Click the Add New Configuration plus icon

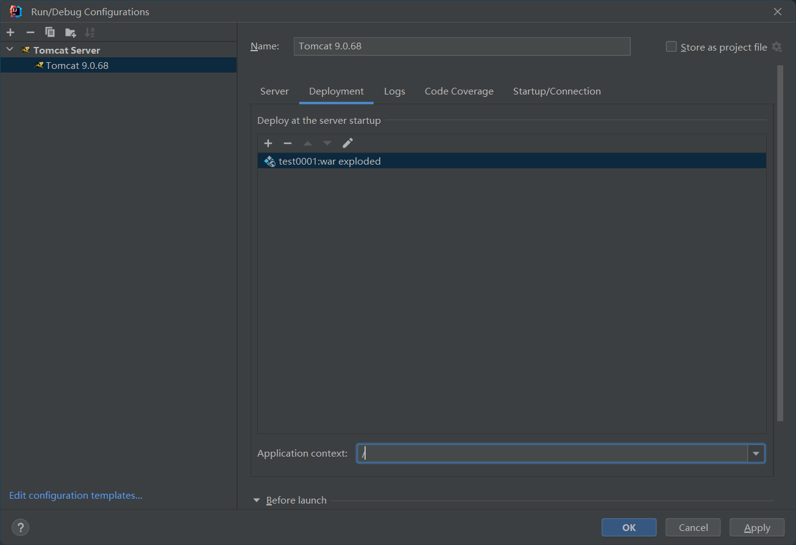tap(10, 32)
